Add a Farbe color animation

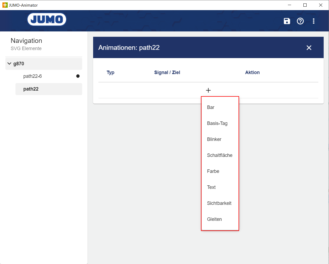(x=213, y=171)
